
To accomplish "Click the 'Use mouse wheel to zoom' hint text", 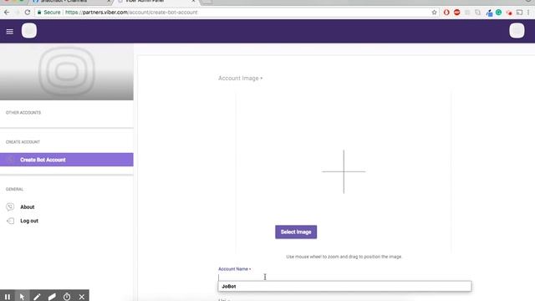I will tap(344, 257).
